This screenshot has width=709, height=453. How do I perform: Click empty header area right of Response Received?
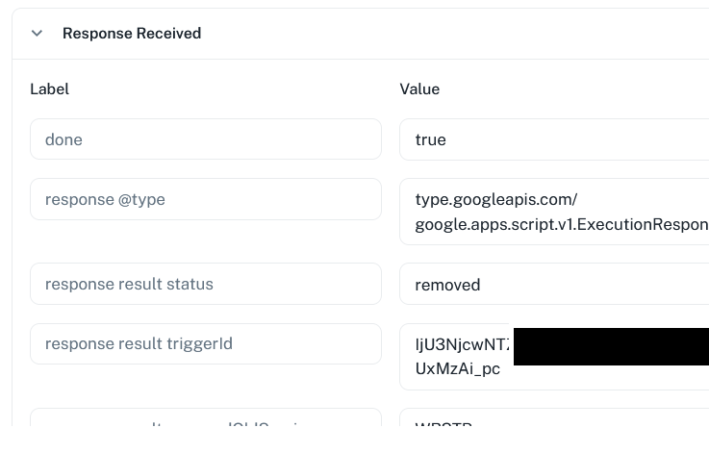tap(452, 34)
